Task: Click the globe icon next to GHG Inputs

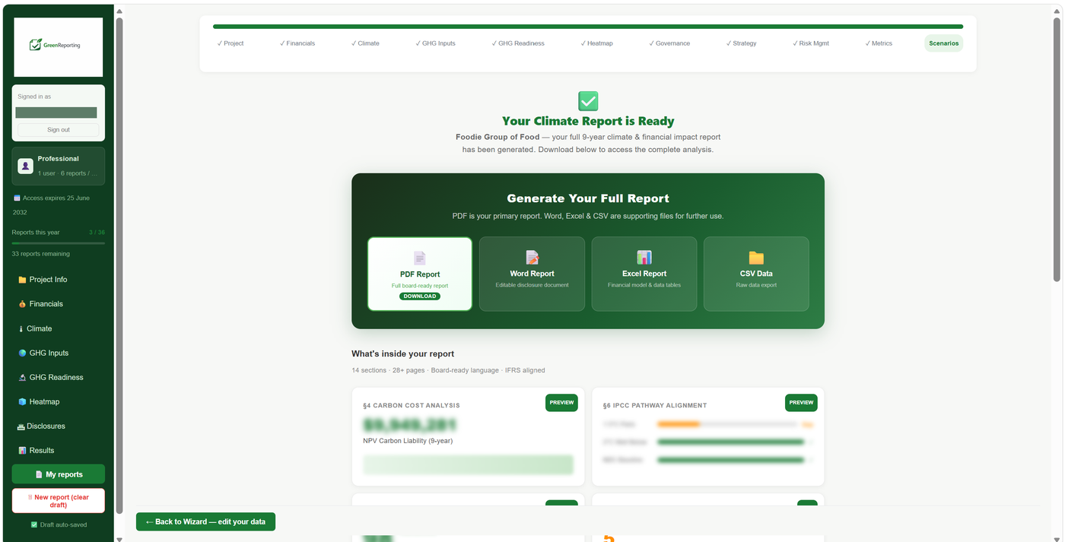Action: tap(22, 353)
